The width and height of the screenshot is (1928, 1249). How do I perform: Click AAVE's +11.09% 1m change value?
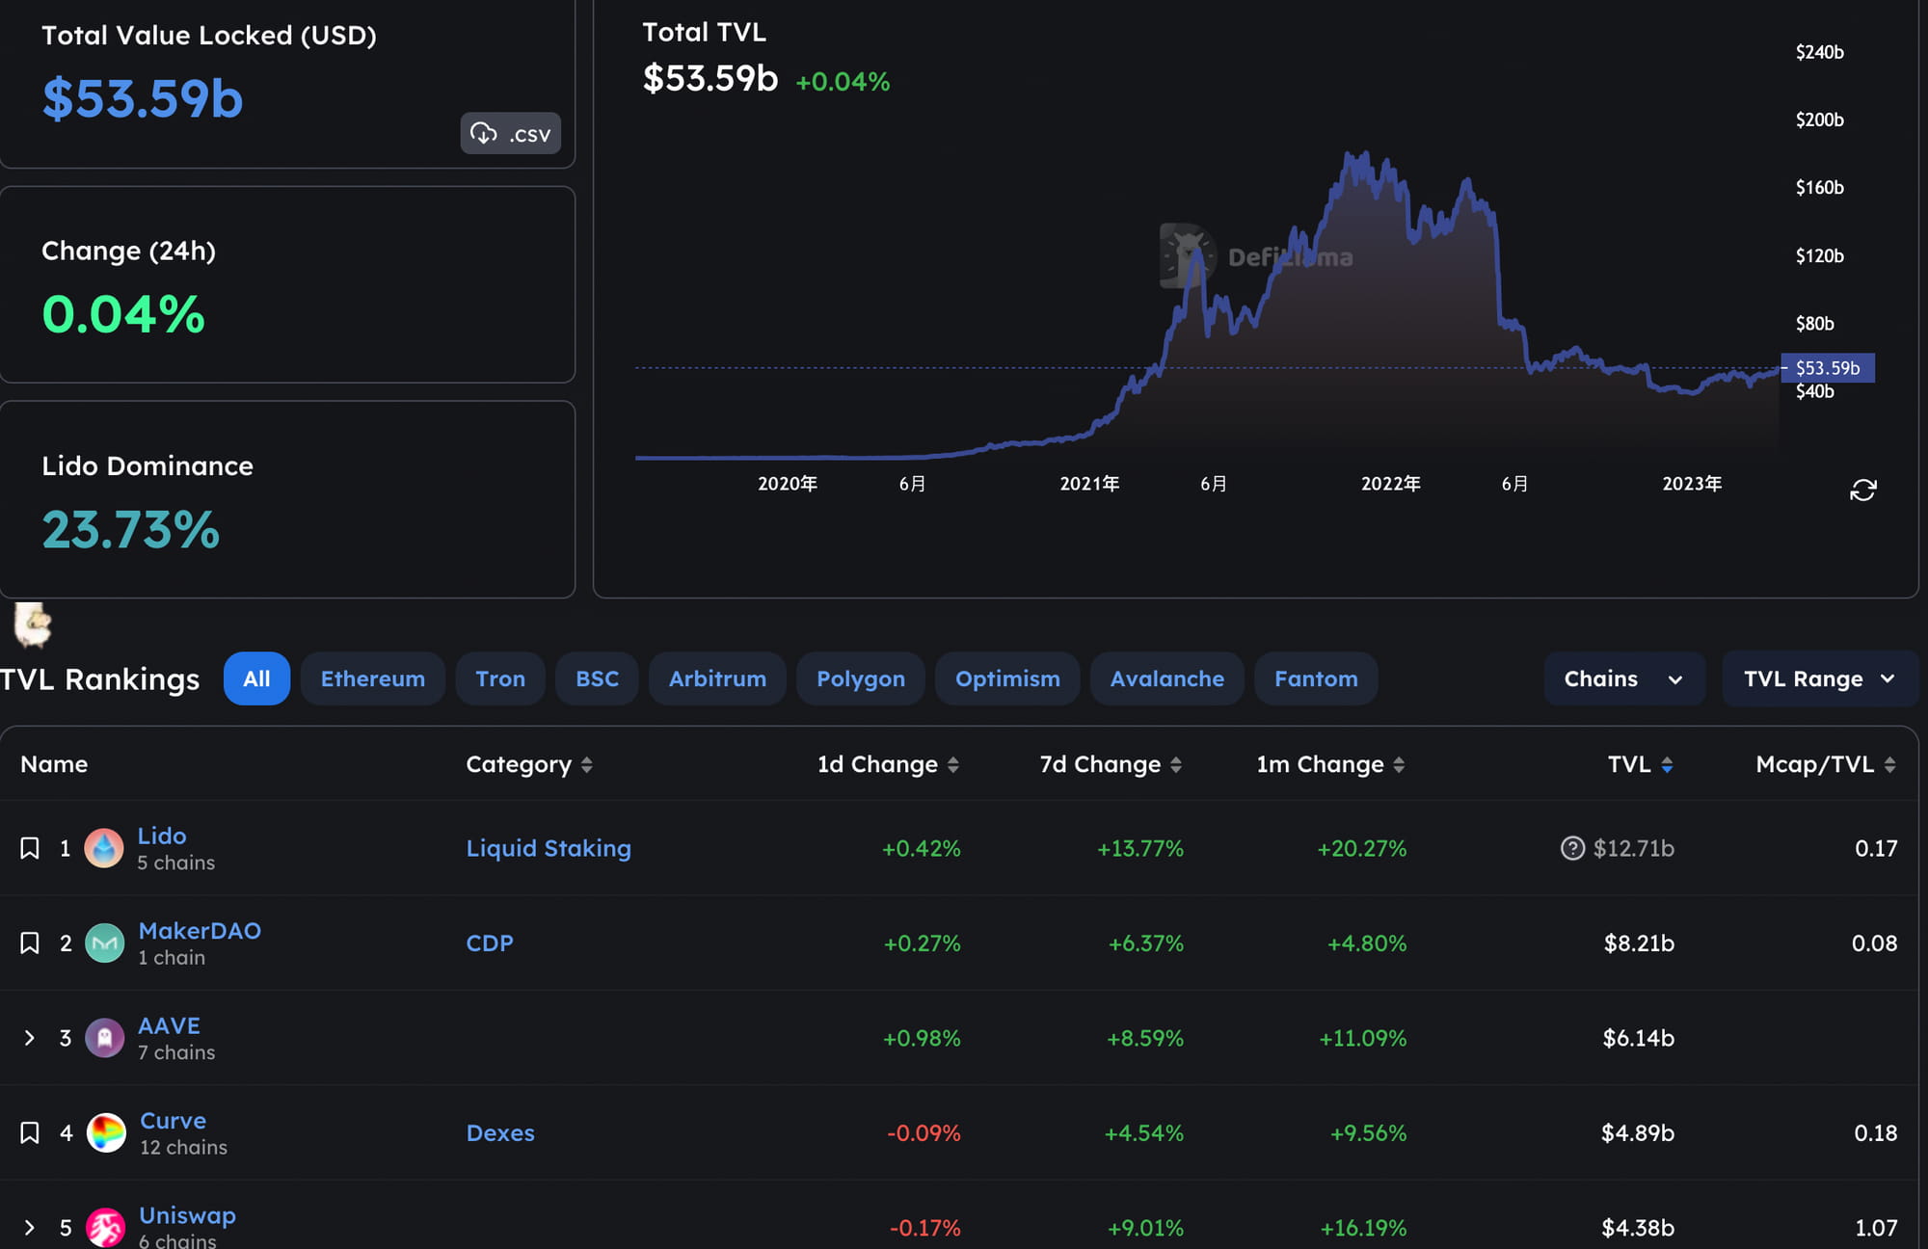coord(1362,1038)
